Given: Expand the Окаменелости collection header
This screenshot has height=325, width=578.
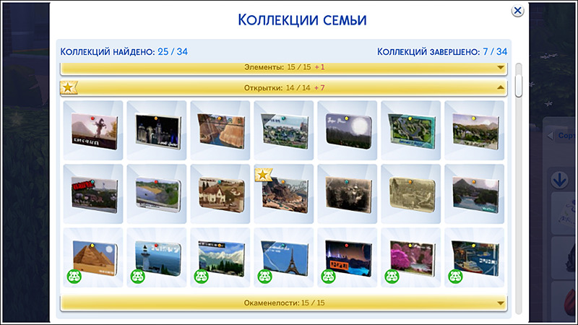Looking at the screenshot, I should click(x=284, y=303).
